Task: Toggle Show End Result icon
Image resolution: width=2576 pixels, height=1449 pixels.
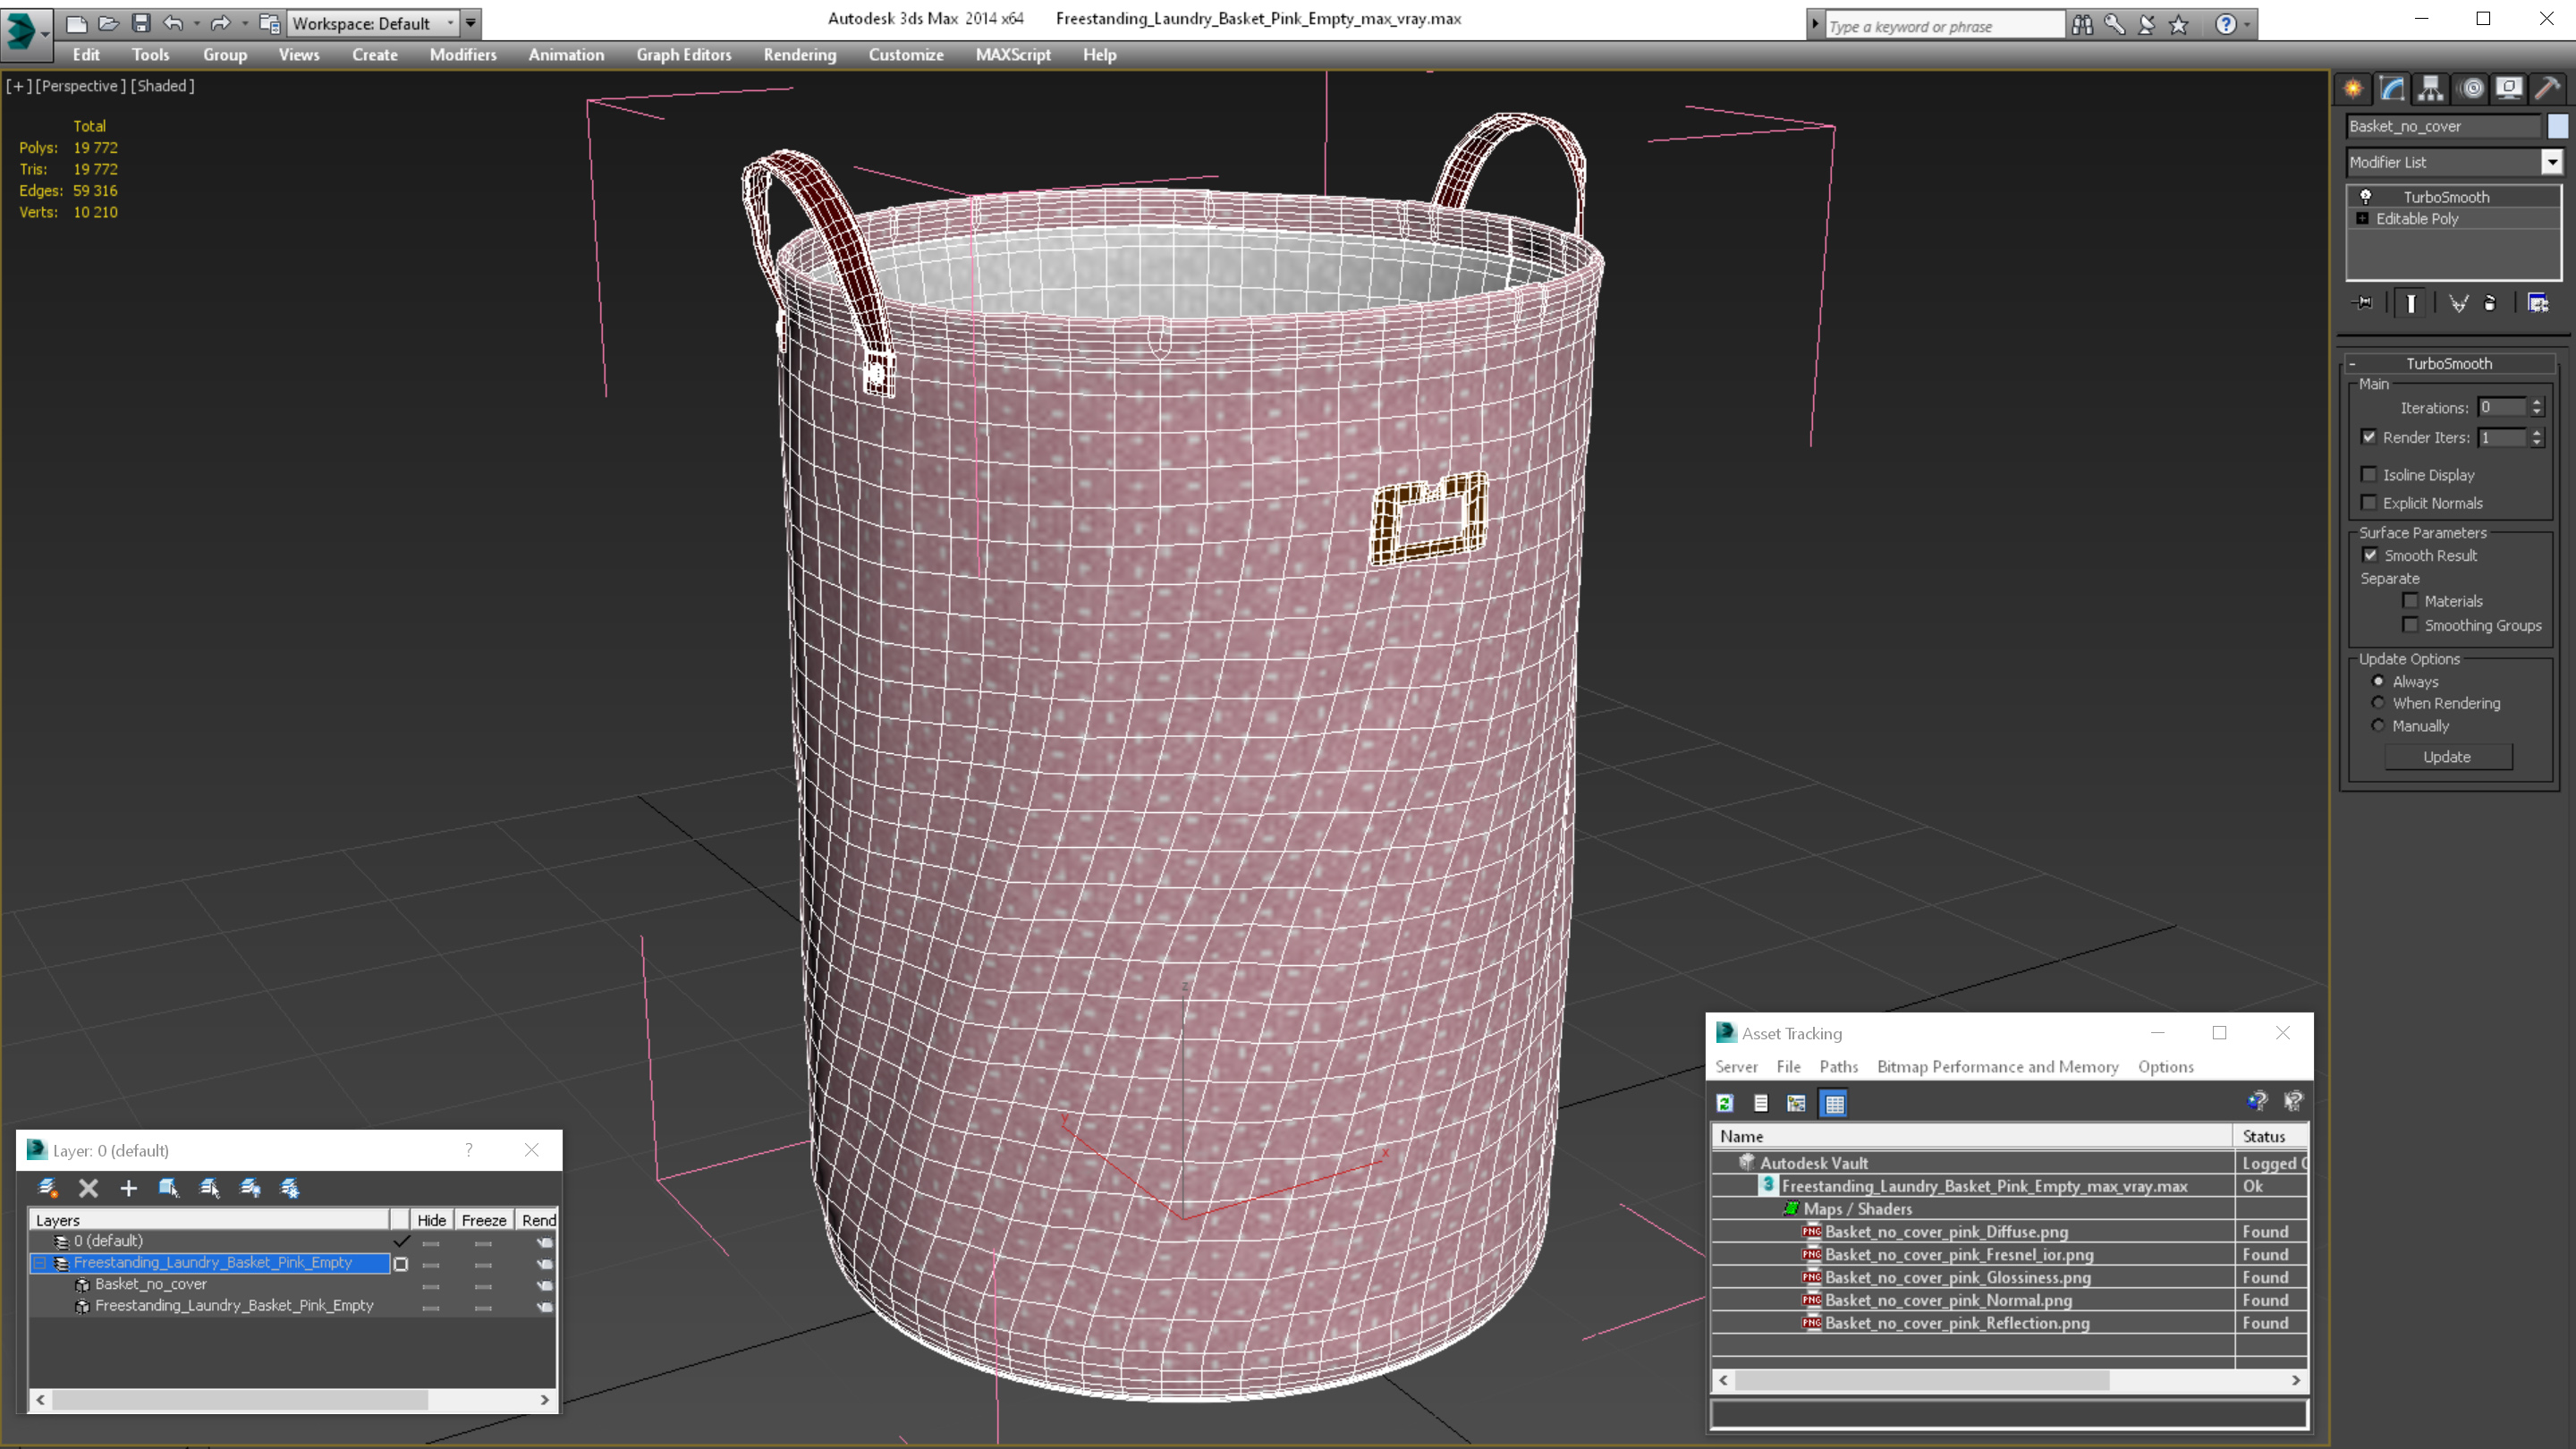Action: point(2411,303)
